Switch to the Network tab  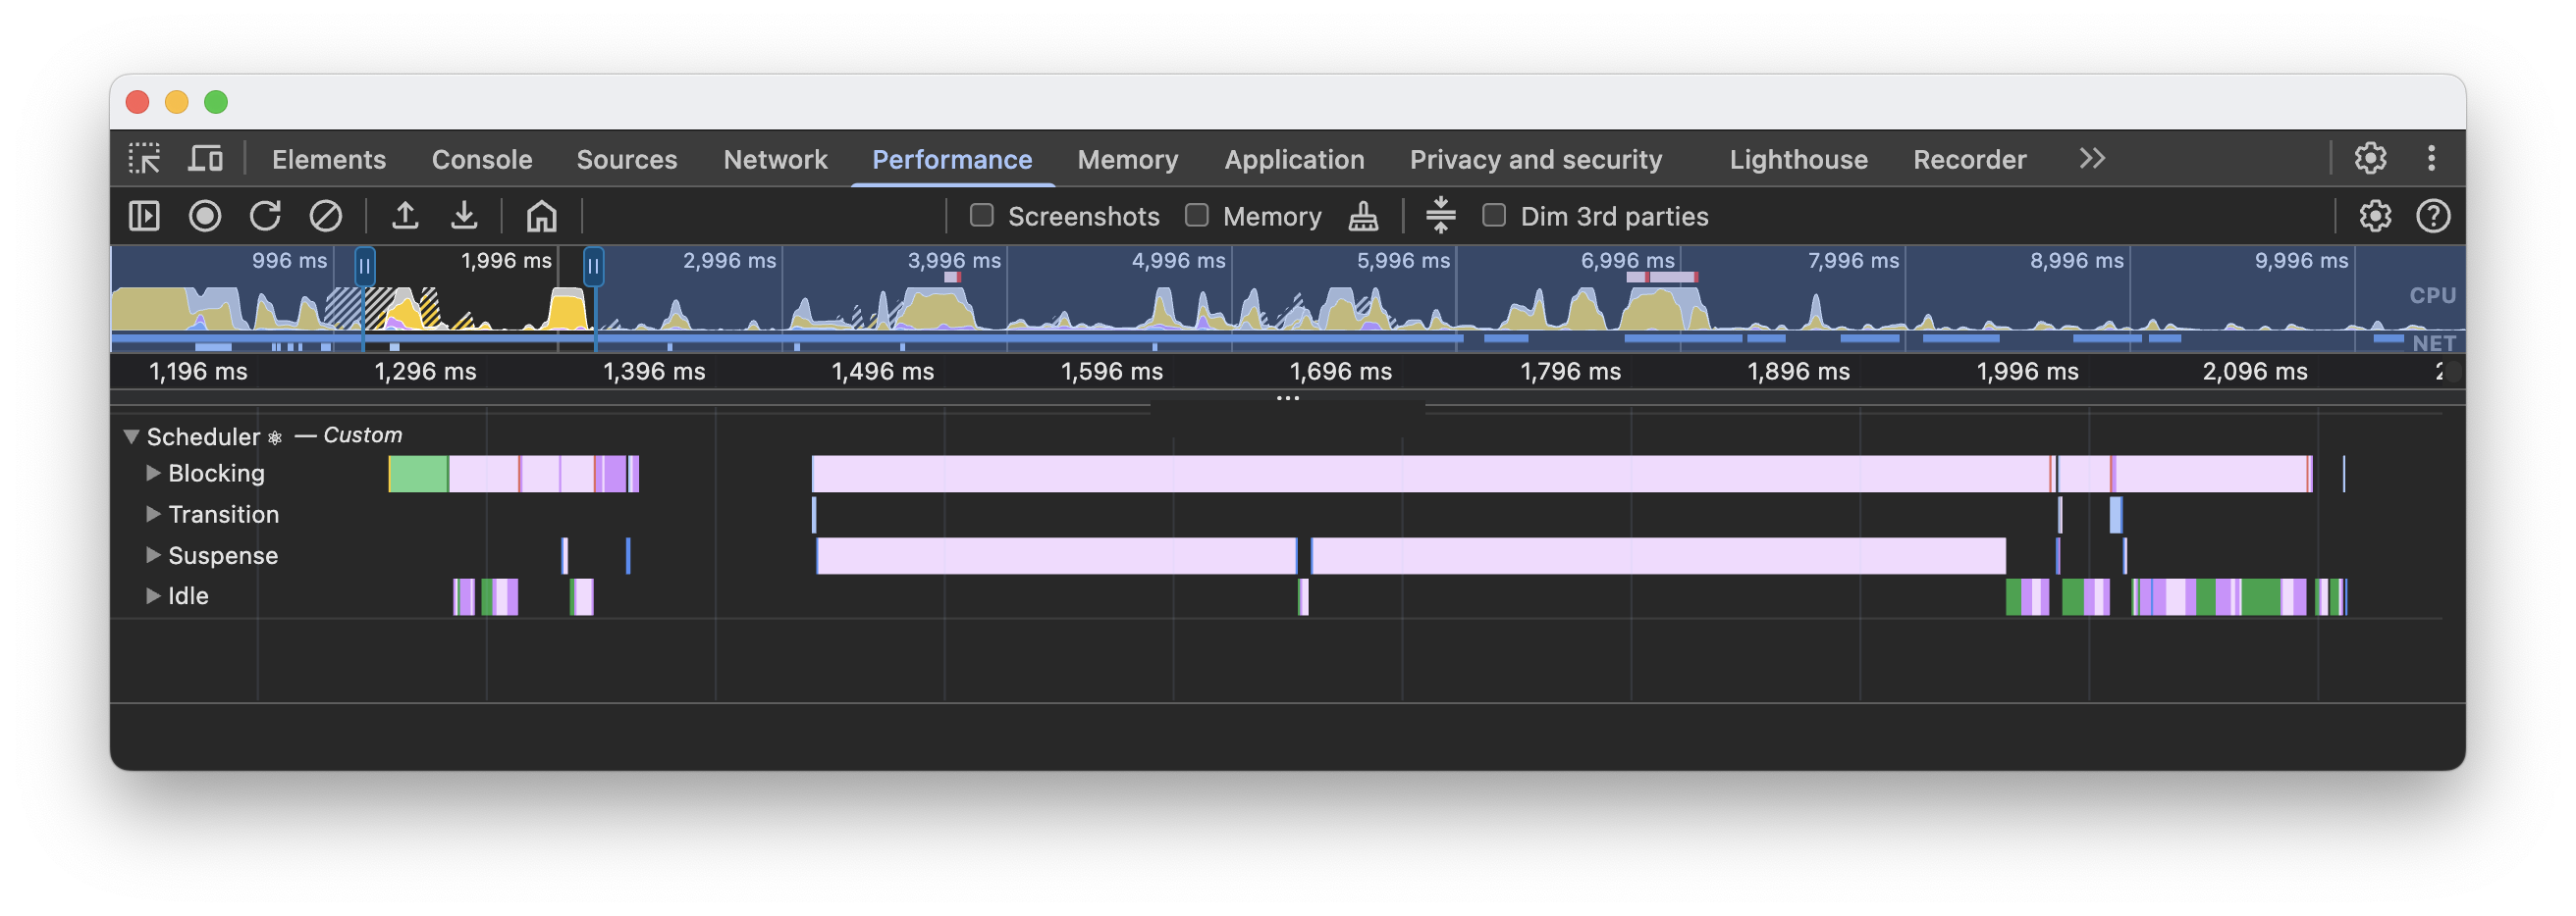click(x=775, y=160)
